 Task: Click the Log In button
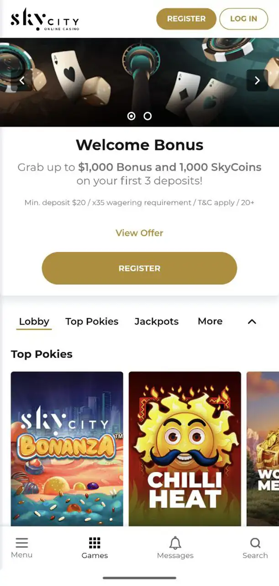pyautogui.click(x=243, y=19)
